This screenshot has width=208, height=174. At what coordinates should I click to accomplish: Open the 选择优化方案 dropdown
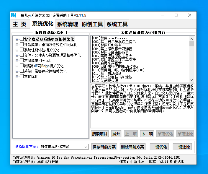64,147
